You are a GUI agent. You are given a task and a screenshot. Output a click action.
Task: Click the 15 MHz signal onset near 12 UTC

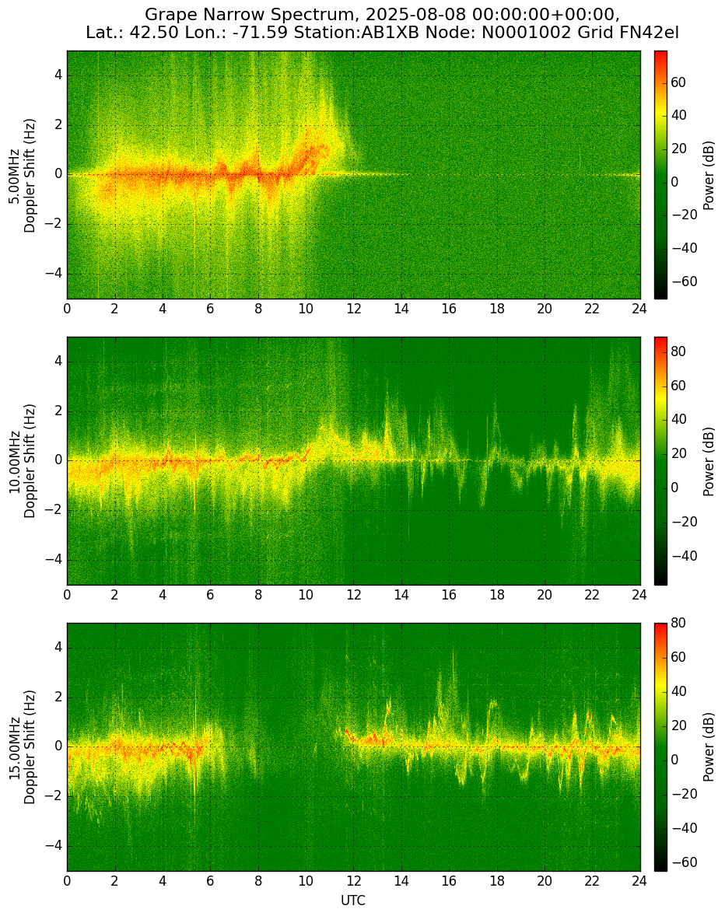click(351, 735)
